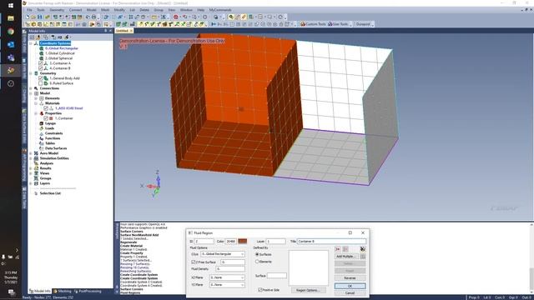534x300 pixels.
Task: Open Custom Tools toolbar menu
Action: (313, 24)
